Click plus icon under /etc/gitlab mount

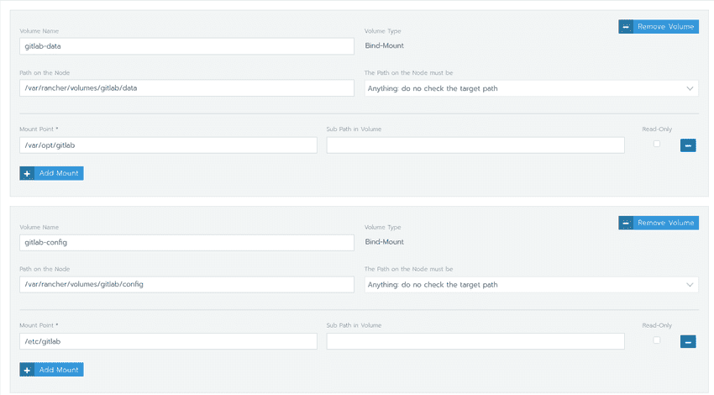28,369
